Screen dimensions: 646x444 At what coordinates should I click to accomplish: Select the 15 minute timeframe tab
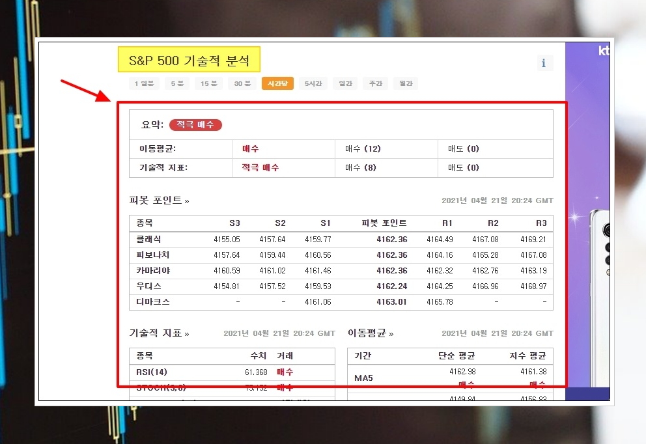[x=209, y=83]
